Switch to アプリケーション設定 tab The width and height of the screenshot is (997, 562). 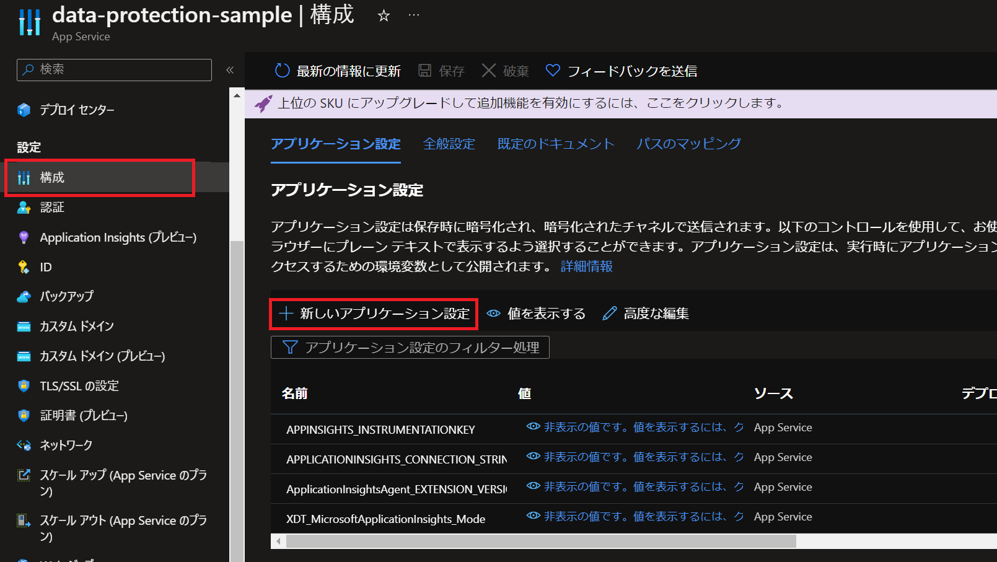pyautogui.click(x=336, y=144)
